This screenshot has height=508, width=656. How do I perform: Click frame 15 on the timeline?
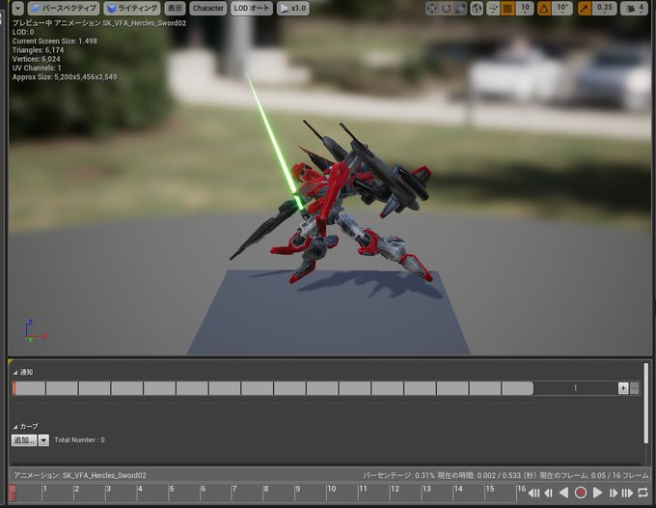(489, 489)
